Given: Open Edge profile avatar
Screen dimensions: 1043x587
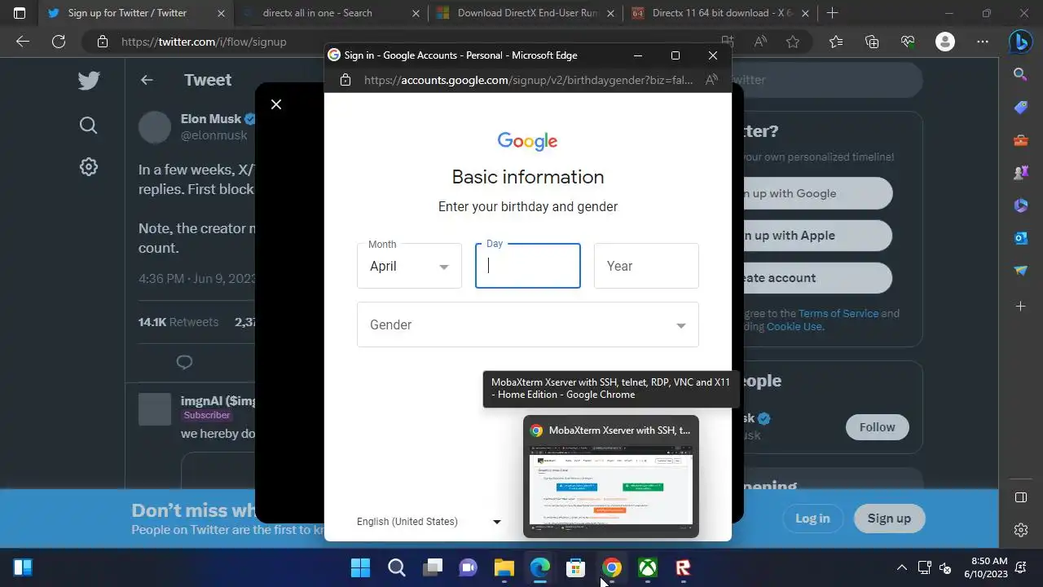Looking at the screenshot, I should [x=945, y=42].
